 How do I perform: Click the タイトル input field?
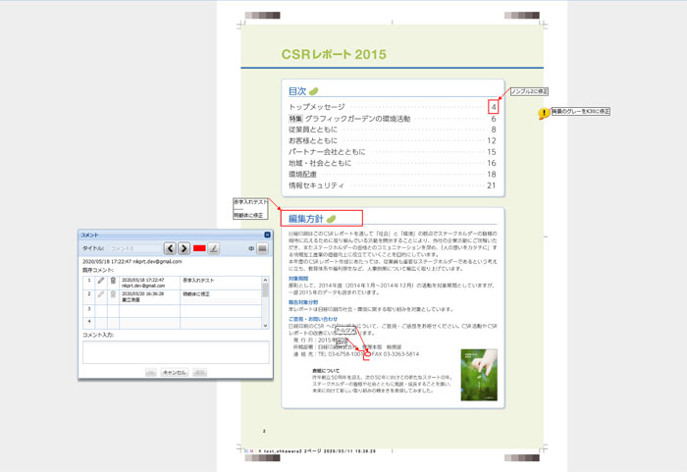(x=133, y=248)
